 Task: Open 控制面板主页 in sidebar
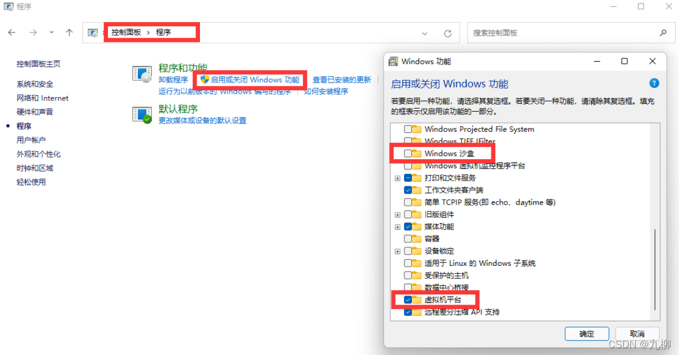coord(39,64)
